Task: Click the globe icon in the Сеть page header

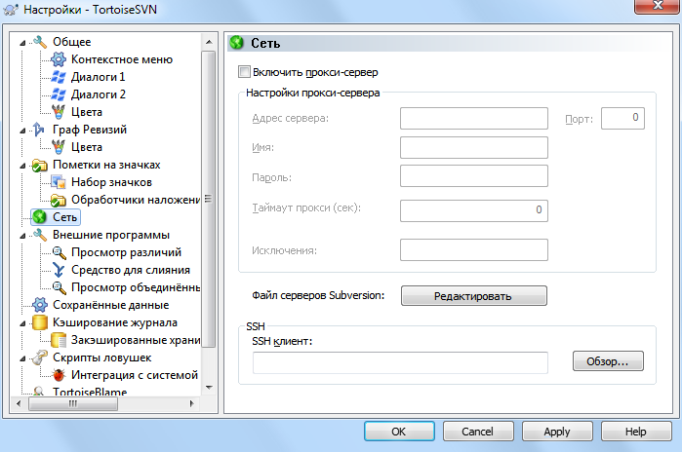Action: [x=237, y=43]
